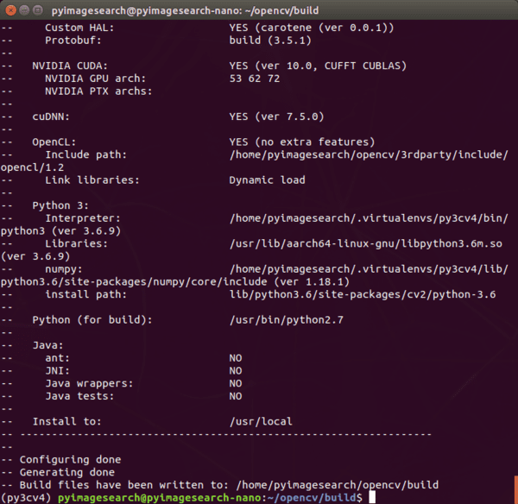Screen dimensions: 518x504
Task: Click 'ant:' label
Action: tap(58, 358)
